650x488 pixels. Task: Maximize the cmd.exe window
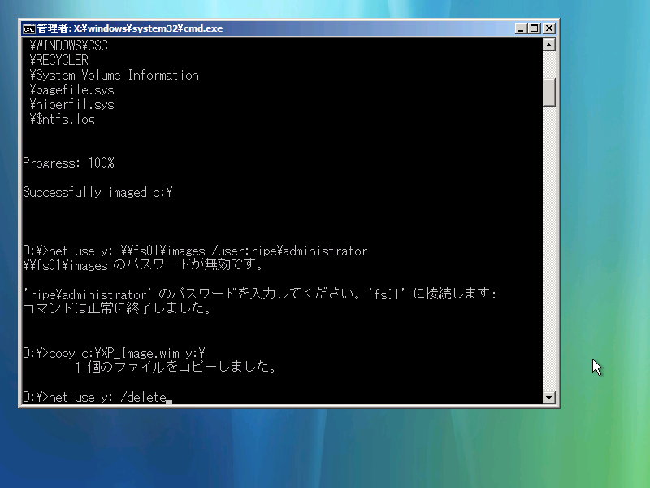tap(535, 28)
